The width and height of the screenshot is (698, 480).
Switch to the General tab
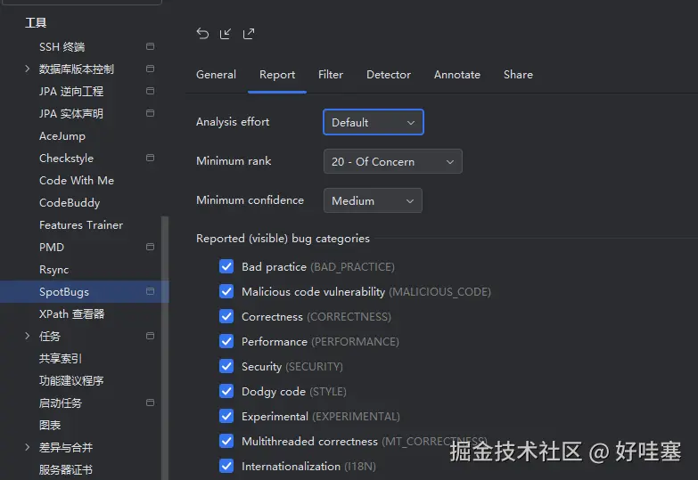pyautogui.click(x=216, y=74)
